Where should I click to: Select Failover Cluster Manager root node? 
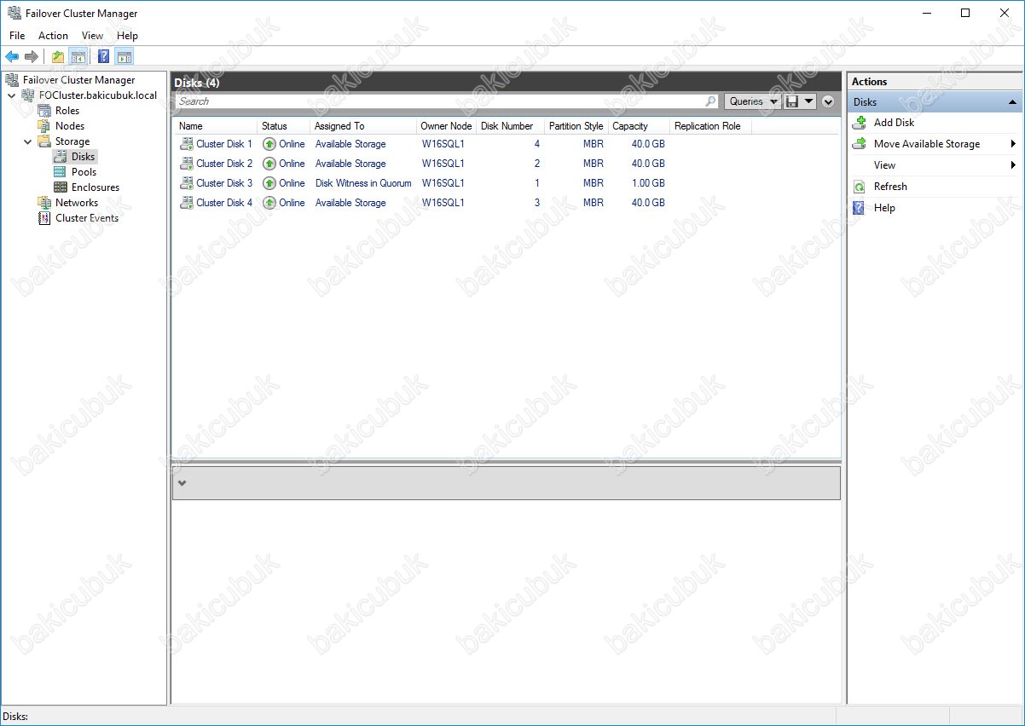point(78,80)
